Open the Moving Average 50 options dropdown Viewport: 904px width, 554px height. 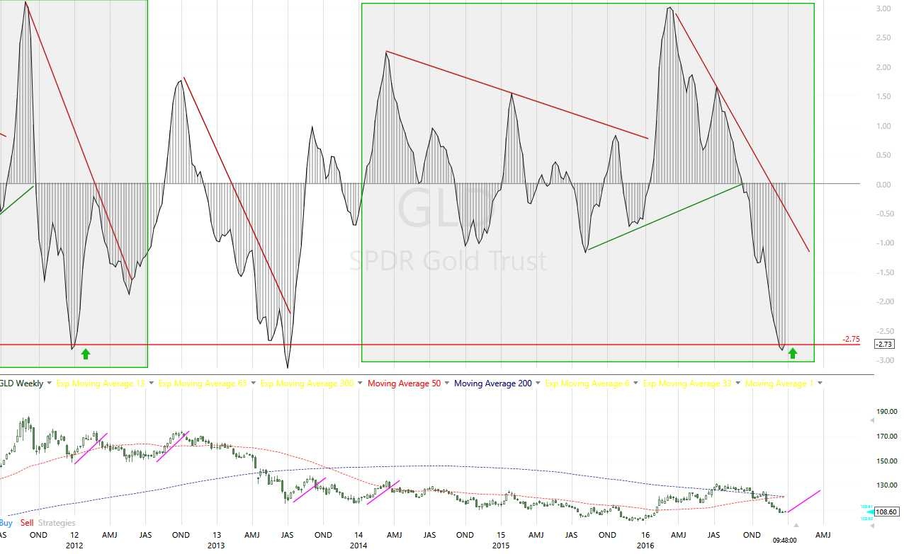[x=446, y=383]
